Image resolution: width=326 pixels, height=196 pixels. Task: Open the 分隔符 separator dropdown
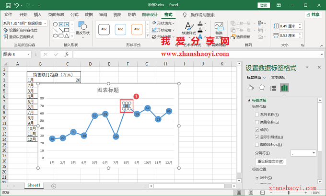pyautogui.click(x=314, y=153)
